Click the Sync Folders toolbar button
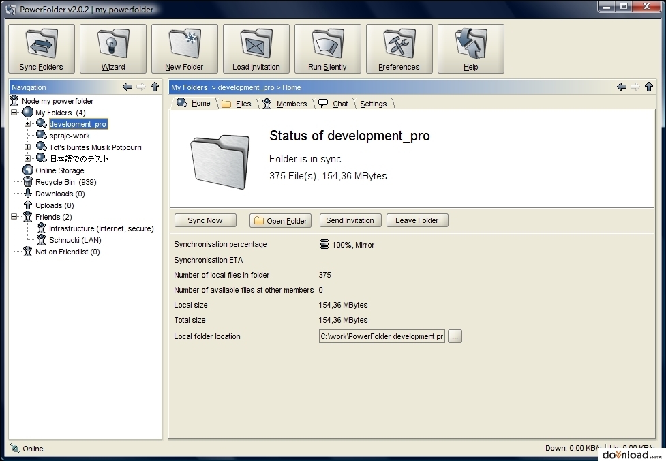The height and width of the screenshot is (461, 666). click(41, 48)
